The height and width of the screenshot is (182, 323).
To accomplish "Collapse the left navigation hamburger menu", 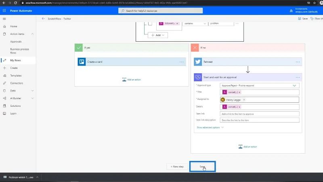I will click(x=4, y=19).
